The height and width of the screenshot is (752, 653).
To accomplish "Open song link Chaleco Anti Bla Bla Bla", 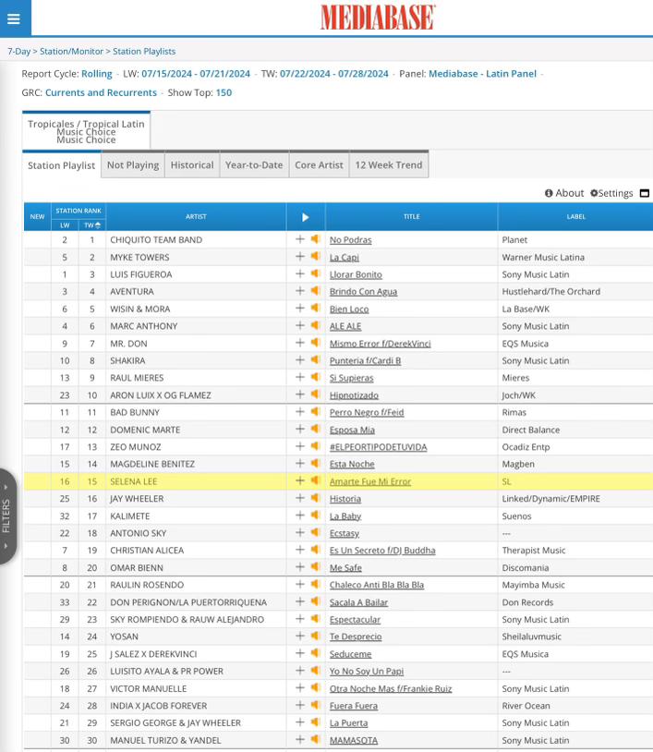I will (377, 585).
